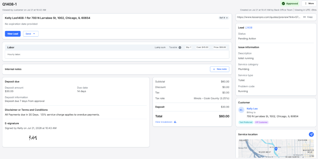Open View breakdown link
Viewport: 318px width, 159px height.
[x=164, y=122]
